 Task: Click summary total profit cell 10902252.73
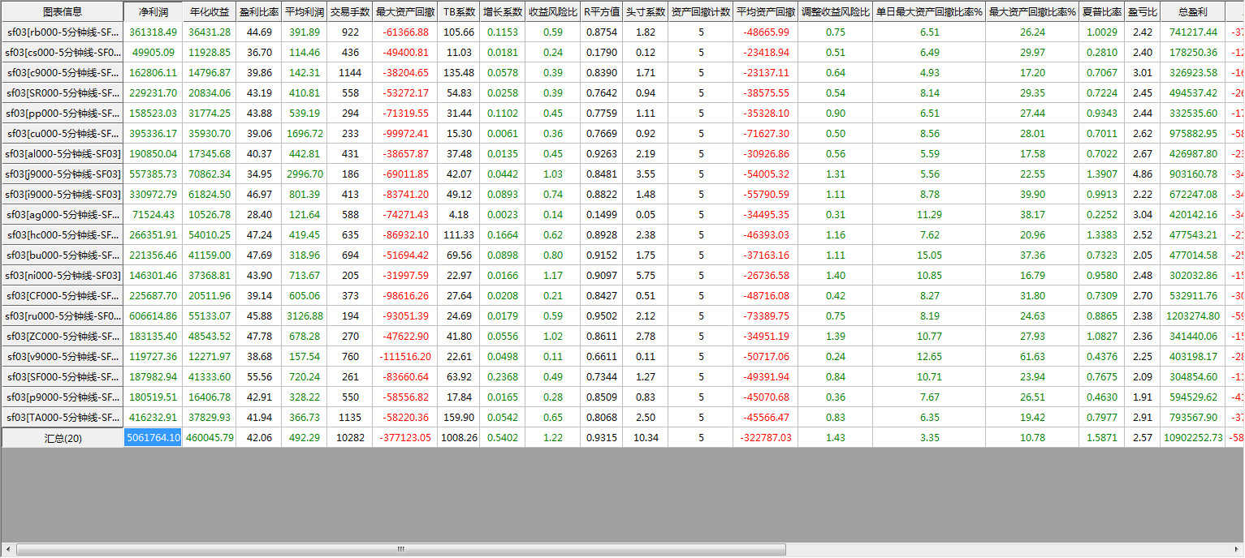pos(1193,438)
